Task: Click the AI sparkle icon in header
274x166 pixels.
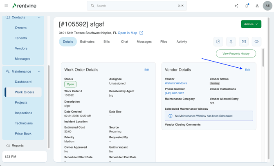Action: point(236,6)
